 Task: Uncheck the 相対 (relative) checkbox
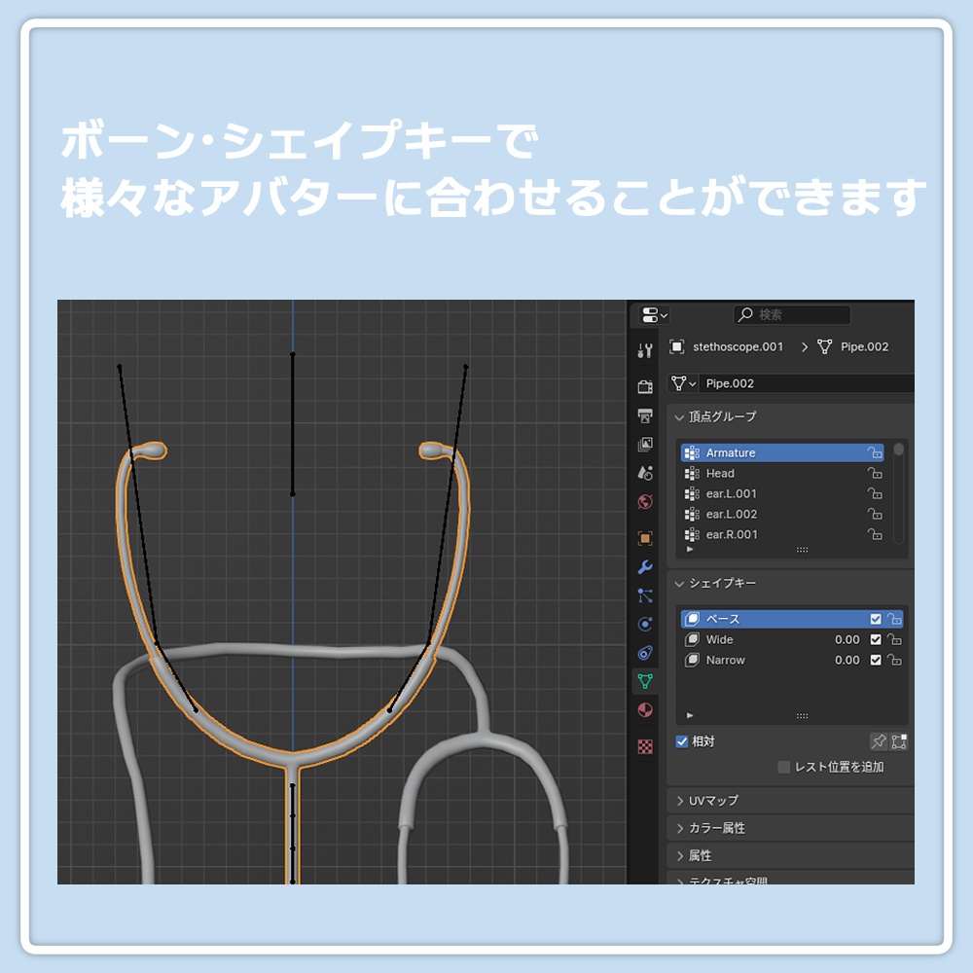(682, 740)
